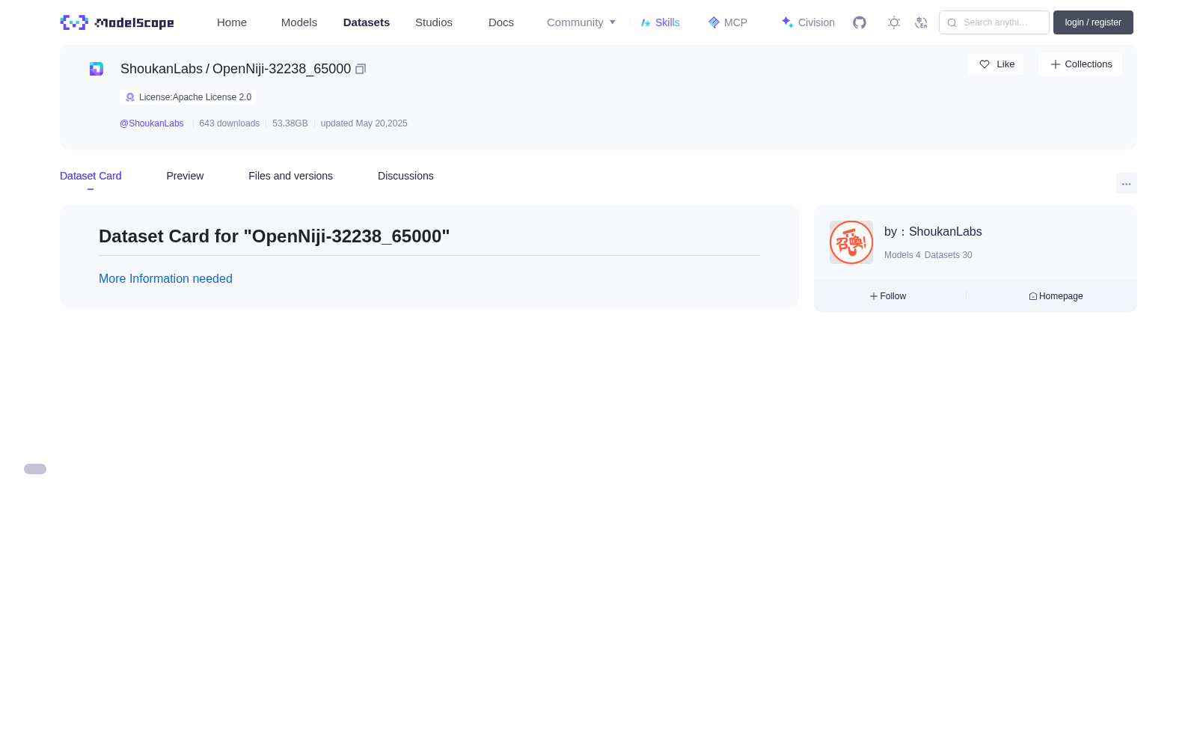Click the 53.38GB size text
Viewport: 1197px width, 748px height.
click(290, 123)
